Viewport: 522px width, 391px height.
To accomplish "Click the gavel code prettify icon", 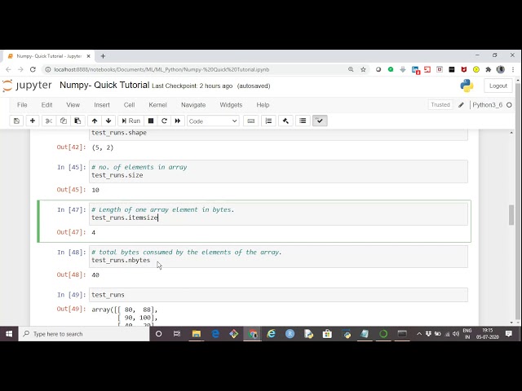I will coord(285,121).
